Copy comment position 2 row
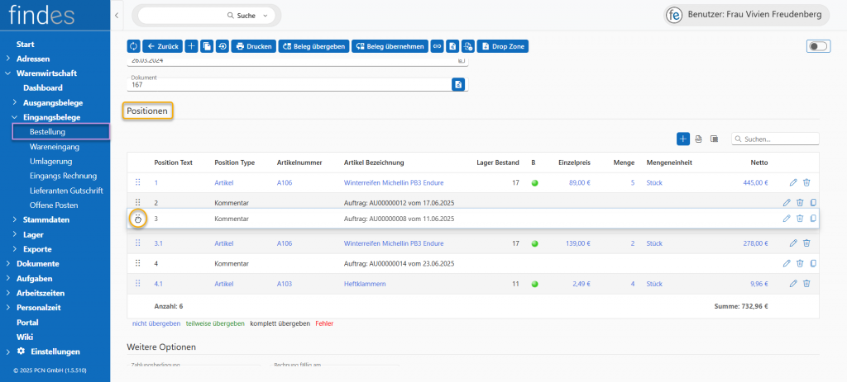The width and height of the screenshot is (847, 382). 813,202
